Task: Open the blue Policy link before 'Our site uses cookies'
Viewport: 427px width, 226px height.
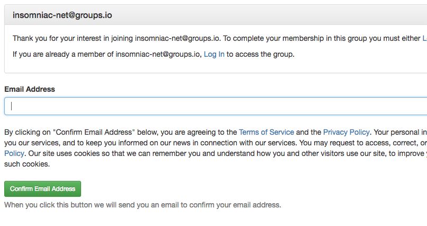Action: tap(14, 153)
